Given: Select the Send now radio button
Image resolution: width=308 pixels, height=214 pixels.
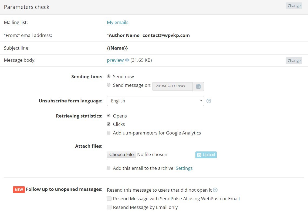Looking at the screenshot, I should [x=109, y=76].
